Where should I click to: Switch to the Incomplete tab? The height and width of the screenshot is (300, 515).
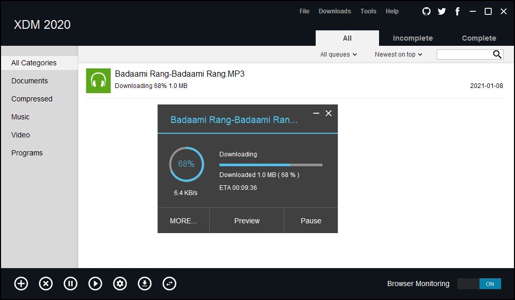(413, 38)
